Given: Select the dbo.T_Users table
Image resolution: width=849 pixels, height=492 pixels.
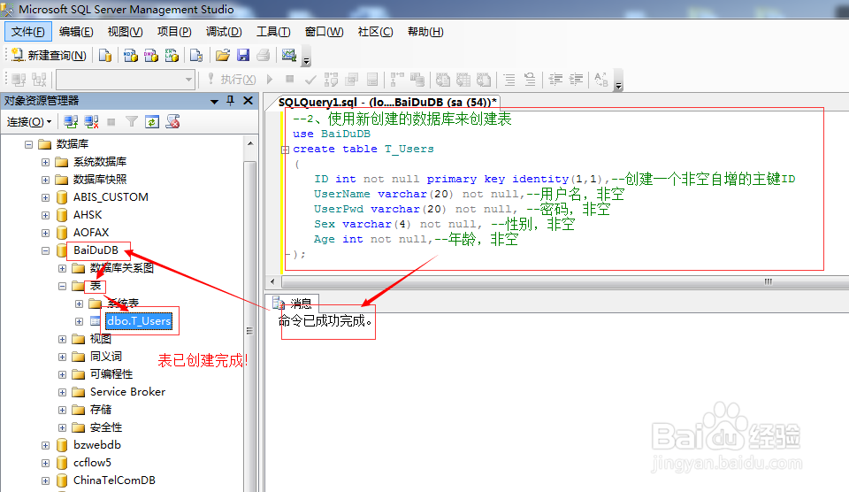Looking at the screenshot, I should pos(139,321).
